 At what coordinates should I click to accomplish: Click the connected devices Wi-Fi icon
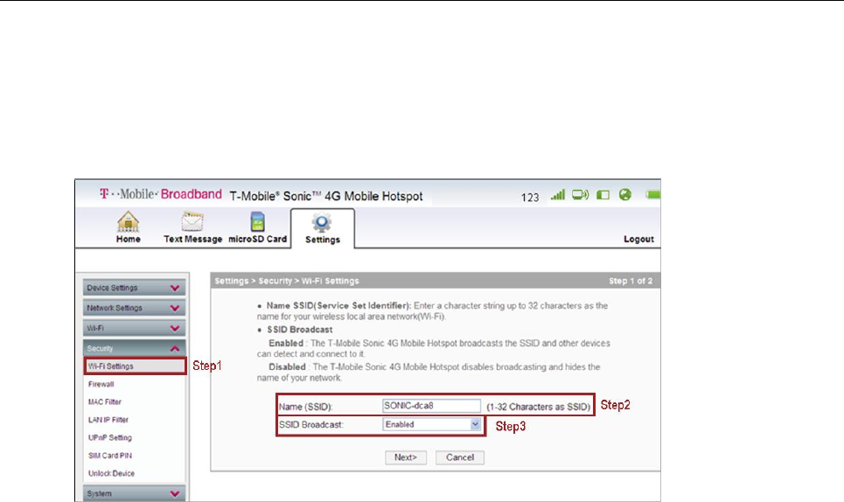580,195
